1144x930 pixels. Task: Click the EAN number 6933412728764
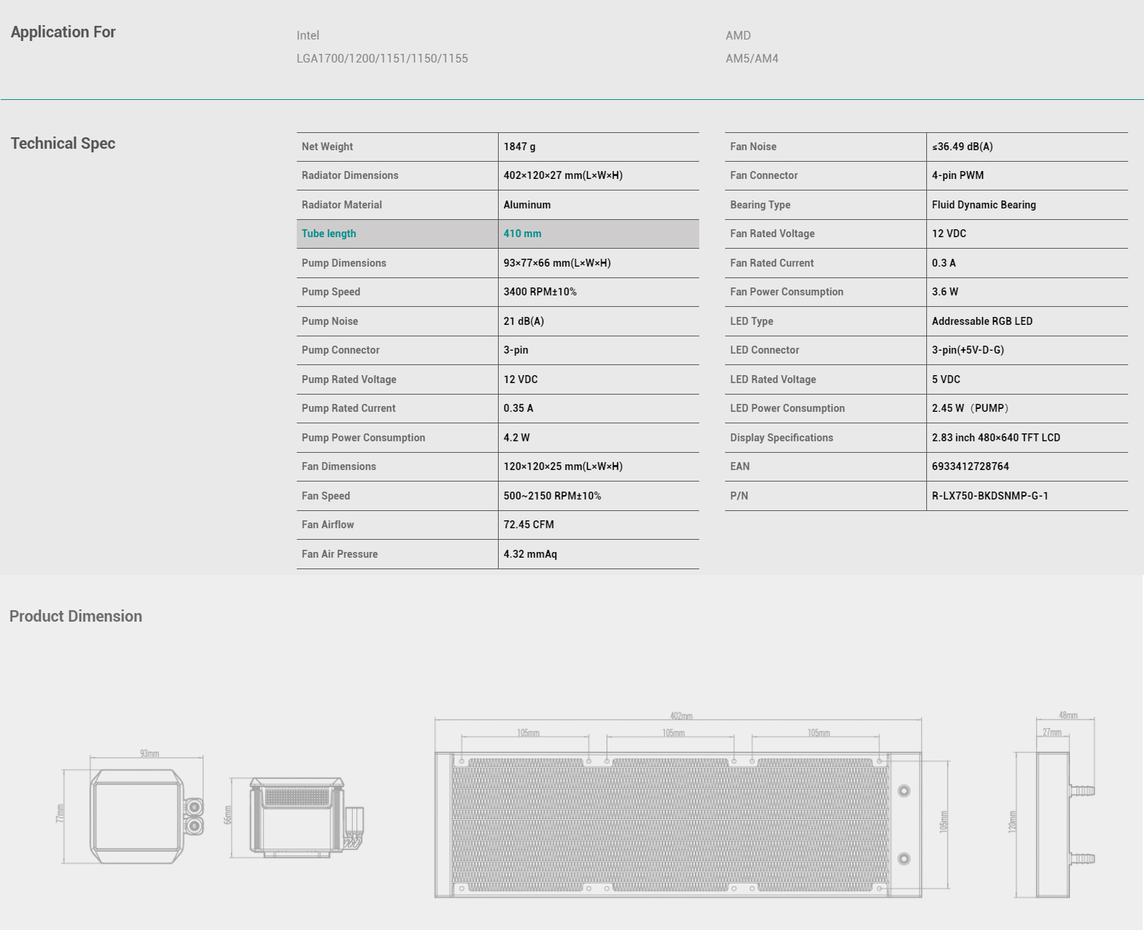[970, 466]
